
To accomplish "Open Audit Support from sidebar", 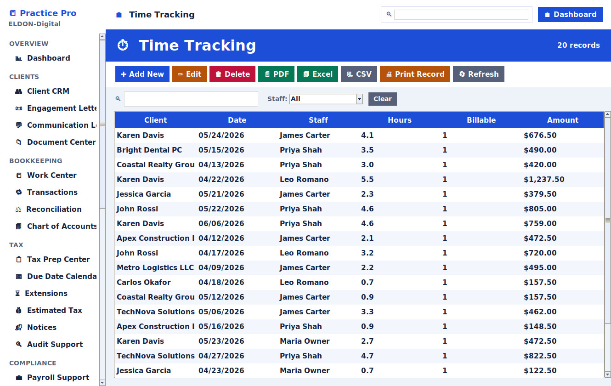I will click(55, 345).
